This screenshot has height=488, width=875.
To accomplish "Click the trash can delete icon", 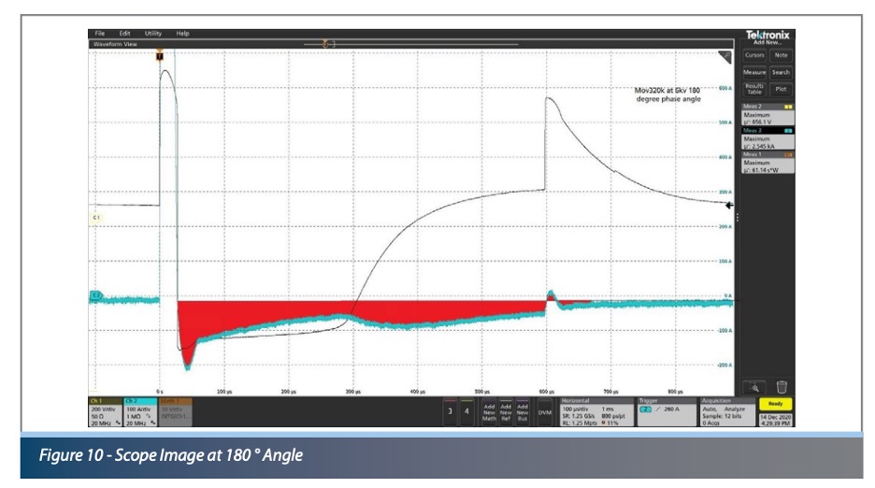I will (782, 386).
